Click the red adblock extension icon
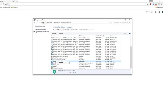 [x=150, y=4]
